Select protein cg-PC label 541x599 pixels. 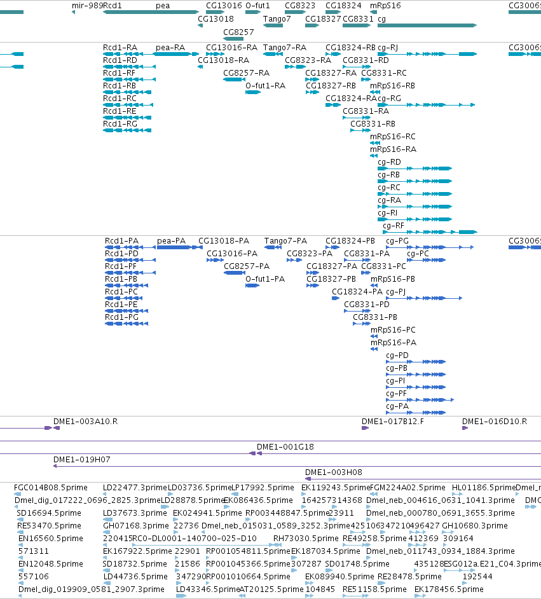[x=418, y=254]
